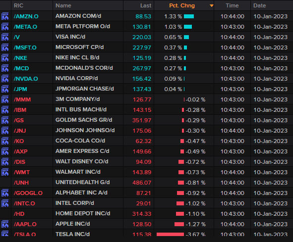Image resolution: width=293 pixels, height=242 pixels.
Task: Open the /META.O RIC link
Action: tap(25, 27)
